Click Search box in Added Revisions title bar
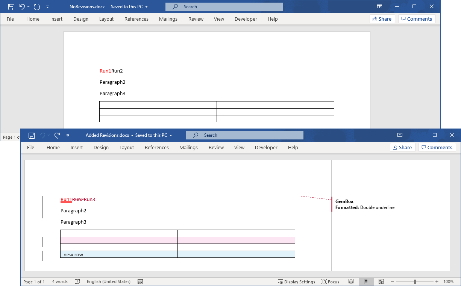Image resolution: width=461 pixels, height=286 pixels. (x=244, y=135)
